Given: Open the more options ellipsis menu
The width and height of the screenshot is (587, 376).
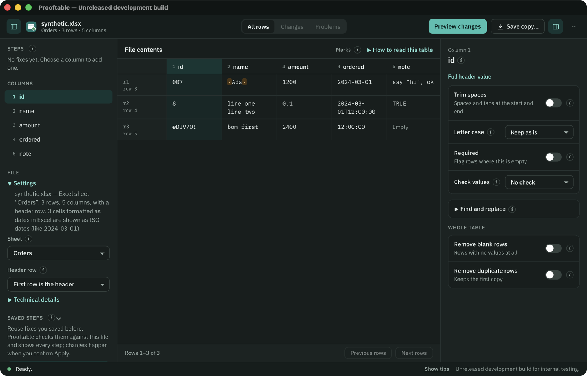Looking at the screenshot, I should coord(574,26).
